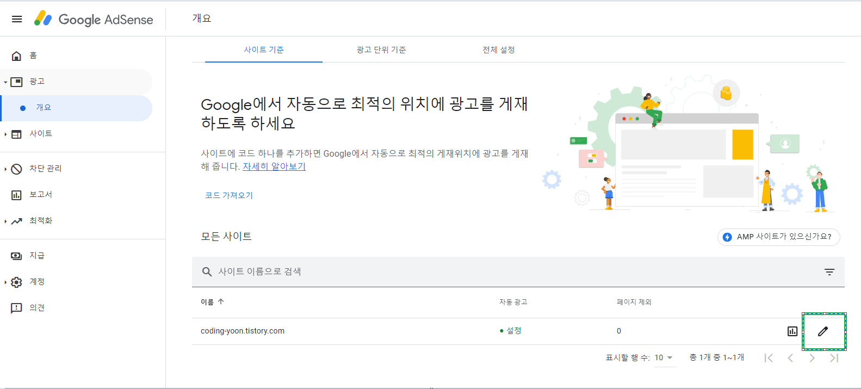Switch to the 전체 설정 tab
Viewport: 861px width, 389px height.
coord(499,50)
